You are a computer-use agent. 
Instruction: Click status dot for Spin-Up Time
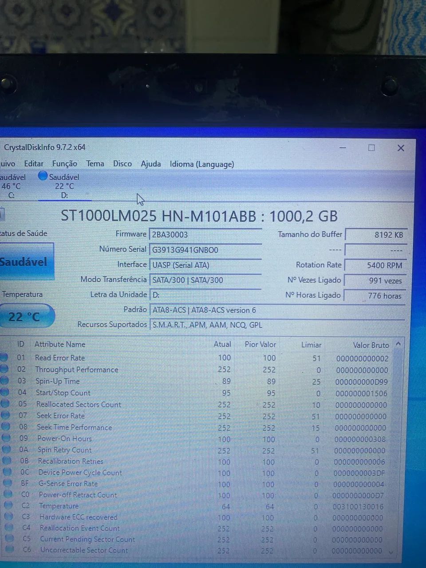[4, 380]
